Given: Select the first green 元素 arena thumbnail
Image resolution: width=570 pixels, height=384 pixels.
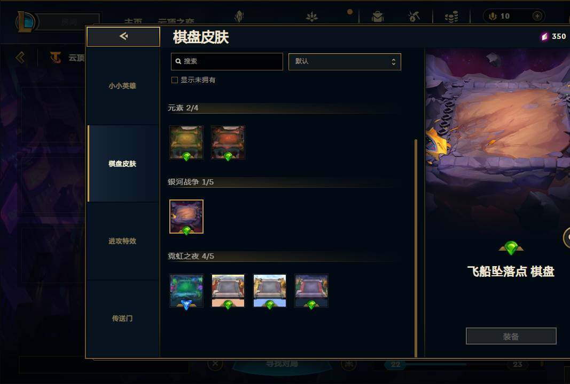Looking at the screenshot, I should (186, 142).
